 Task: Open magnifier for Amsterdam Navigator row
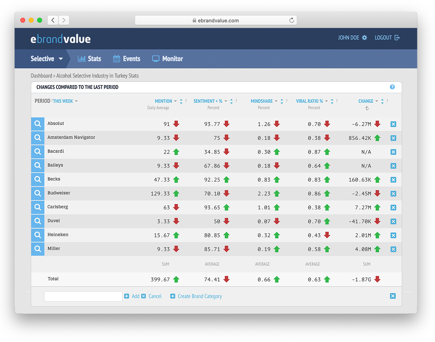coord(38,138)
